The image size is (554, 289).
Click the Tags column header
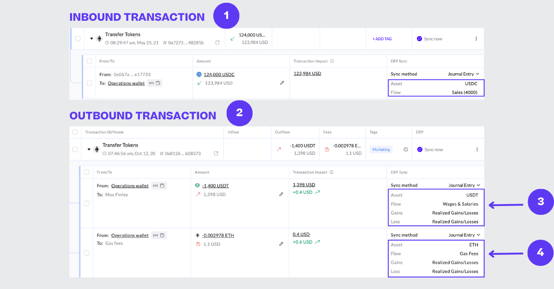coord(373,132)
